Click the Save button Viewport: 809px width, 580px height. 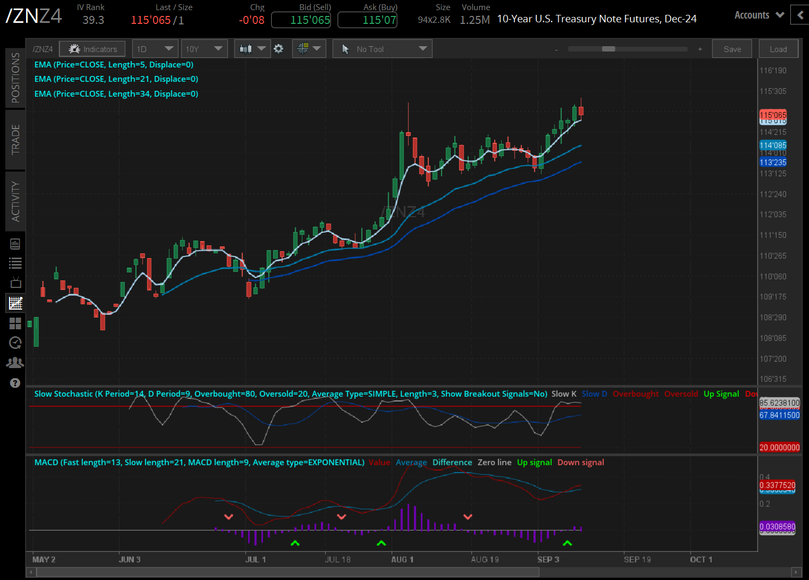(x=732, y=49)
